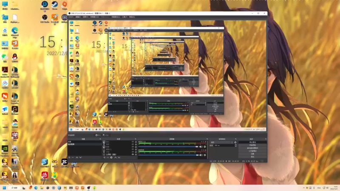Toggle visibility eye of topmost image source
340x191 pixels.
pos(133,142)
